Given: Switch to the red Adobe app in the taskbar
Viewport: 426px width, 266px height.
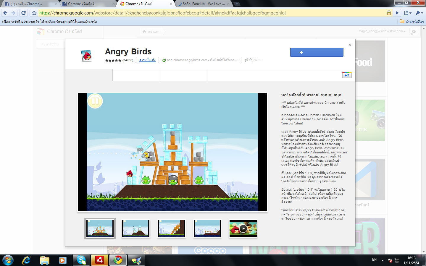Looking at the screenshot, I should point(100,260).
